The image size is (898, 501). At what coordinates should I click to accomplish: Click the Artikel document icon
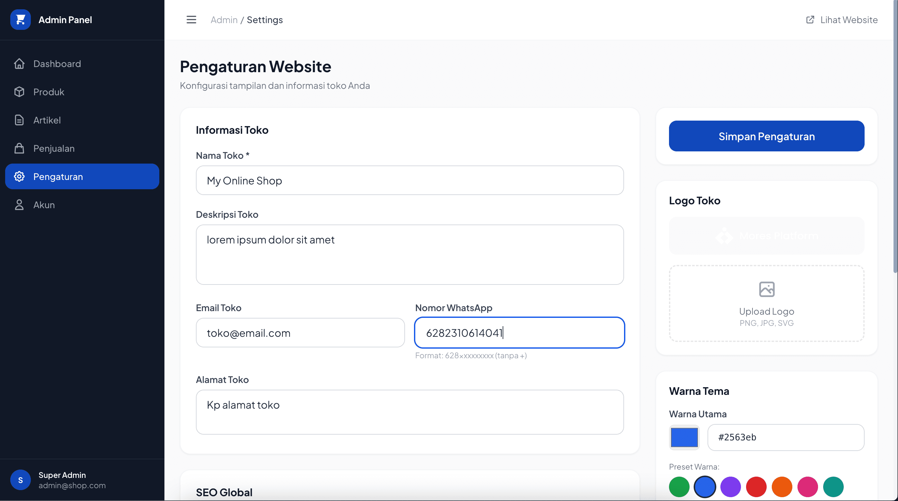point(19,120)
